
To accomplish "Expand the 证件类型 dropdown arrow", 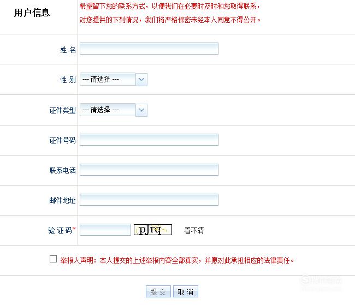I will coord(141,110).
